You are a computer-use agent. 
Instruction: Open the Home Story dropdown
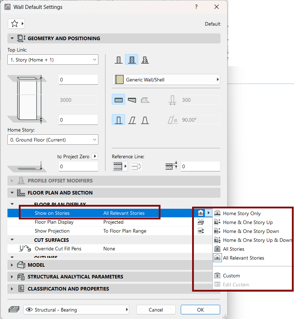(53, 140)
